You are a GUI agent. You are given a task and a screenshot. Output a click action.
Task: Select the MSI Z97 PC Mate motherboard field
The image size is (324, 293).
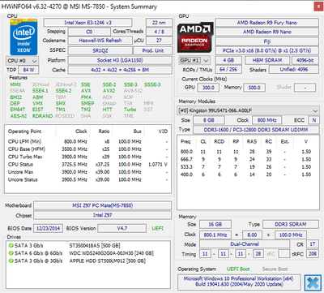(x=102, y=205)
